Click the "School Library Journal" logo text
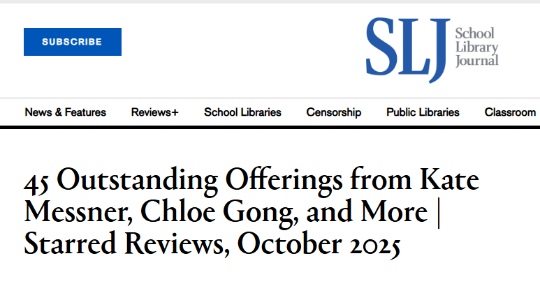540x293 pixels. tap(476, 47)
